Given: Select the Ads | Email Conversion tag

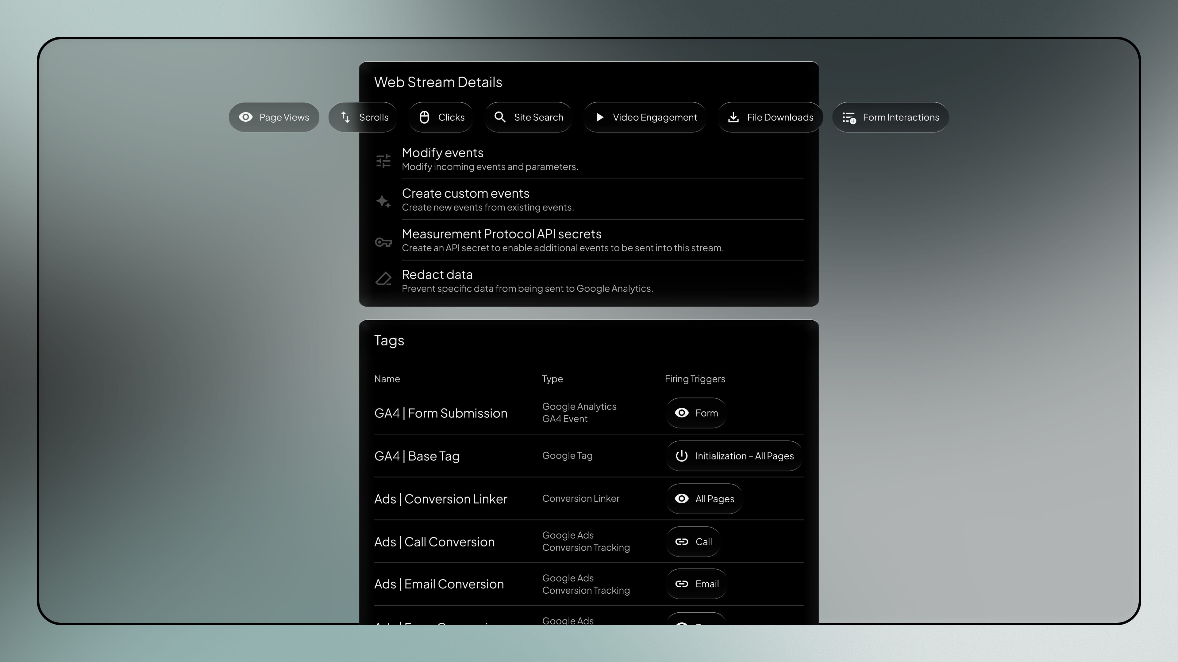Looking at the screenshot, I should click(x=439, y=584).
